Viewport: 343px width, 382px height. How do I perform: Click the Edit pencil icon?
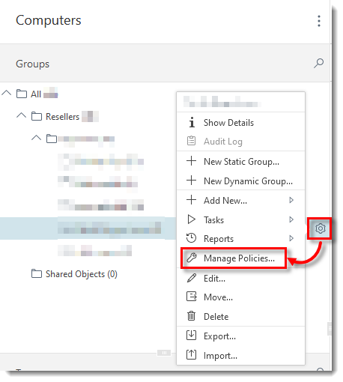pos(192,278)
